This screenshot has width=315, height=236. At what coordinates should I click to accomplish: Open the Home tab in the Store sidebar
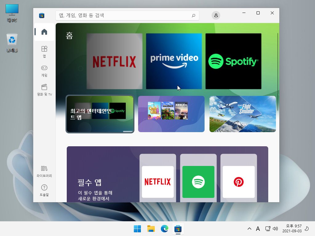pyautogui.click(x=44, y=32)
